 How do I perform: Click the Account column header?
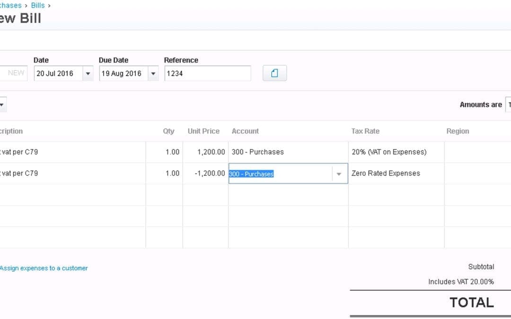point(245,131)
